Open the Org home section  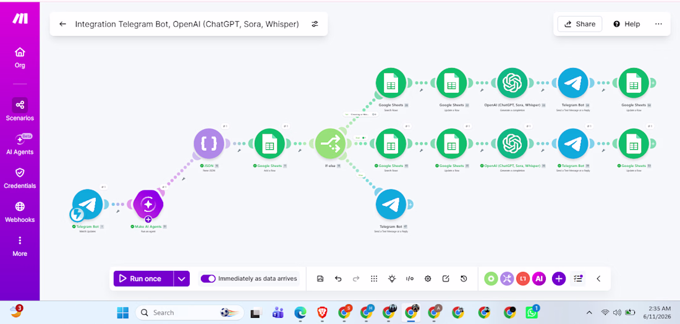pyautogui.click(x=20, y=58)
